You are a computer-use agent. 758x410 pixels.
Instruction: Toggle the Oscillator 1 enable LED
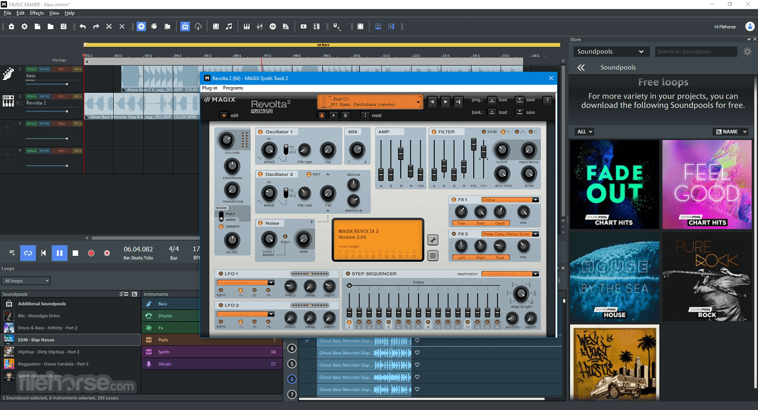click(260, 132)
